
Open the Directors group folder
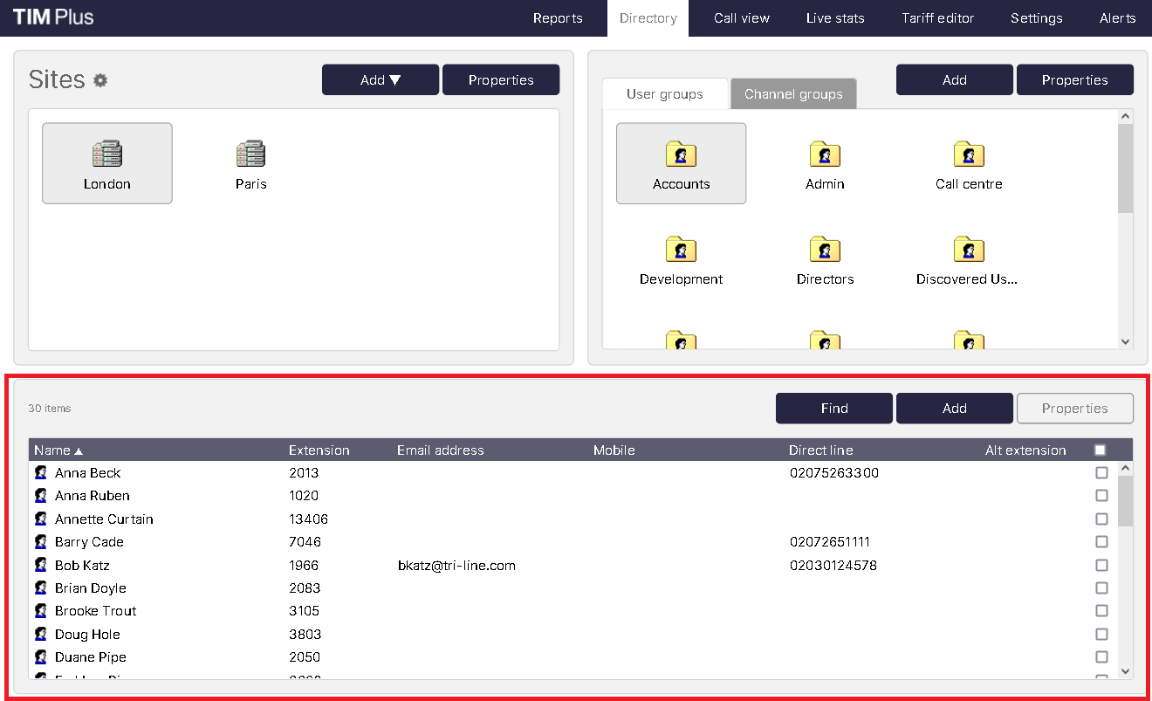(x=825, y=251)
